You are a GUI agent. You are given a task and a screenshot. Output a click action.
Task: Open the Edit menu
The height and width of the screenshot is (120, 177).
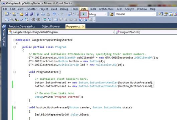(x=12, y=9)
